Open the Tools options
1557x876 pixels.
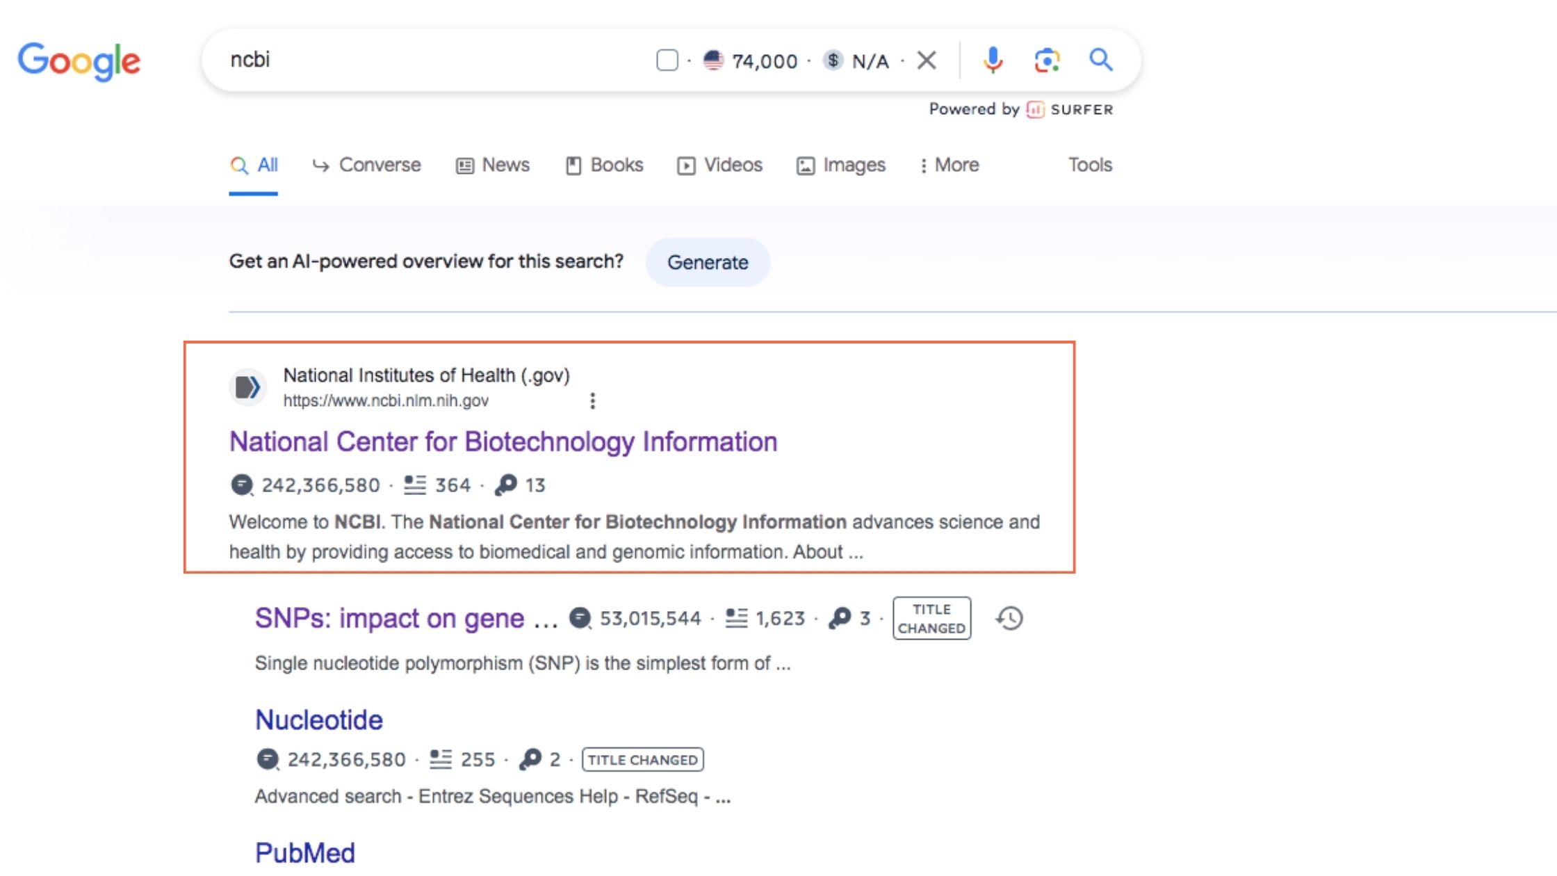(1089, 165)
